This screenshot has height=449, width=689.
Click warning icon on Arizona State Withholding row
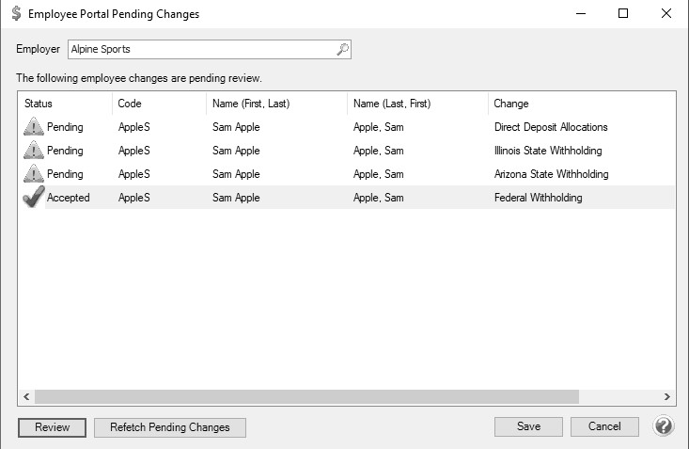tap(34, 174)
